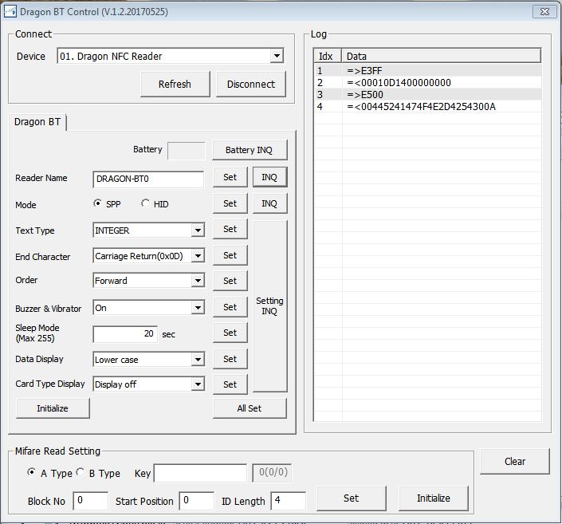562x524 pixels.
Task: Click the Reader Name input field
Action: coord(148,179)
